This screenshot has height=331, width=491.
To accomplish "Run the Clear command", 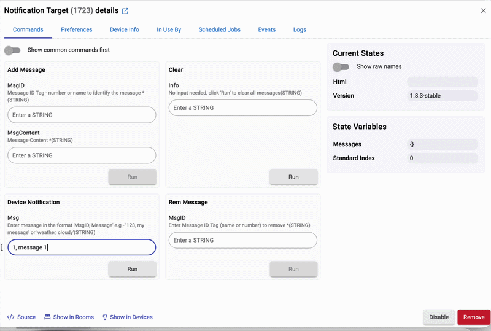I will [293, 177].
